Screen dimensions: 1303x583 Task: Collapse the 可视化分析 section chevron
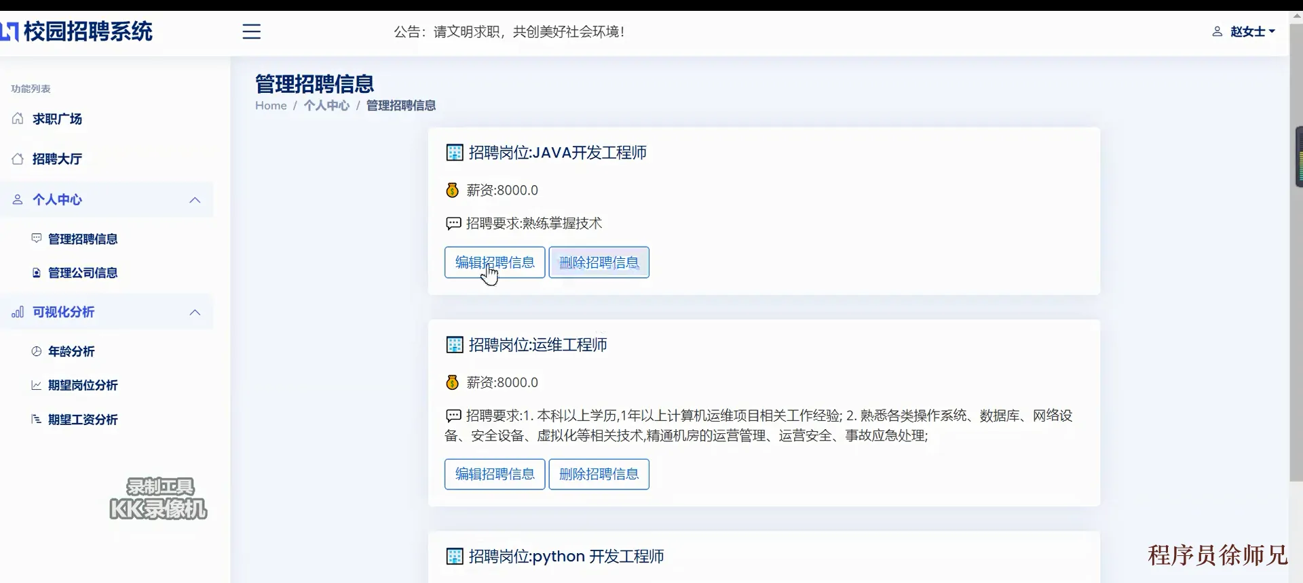pos(195,313)
